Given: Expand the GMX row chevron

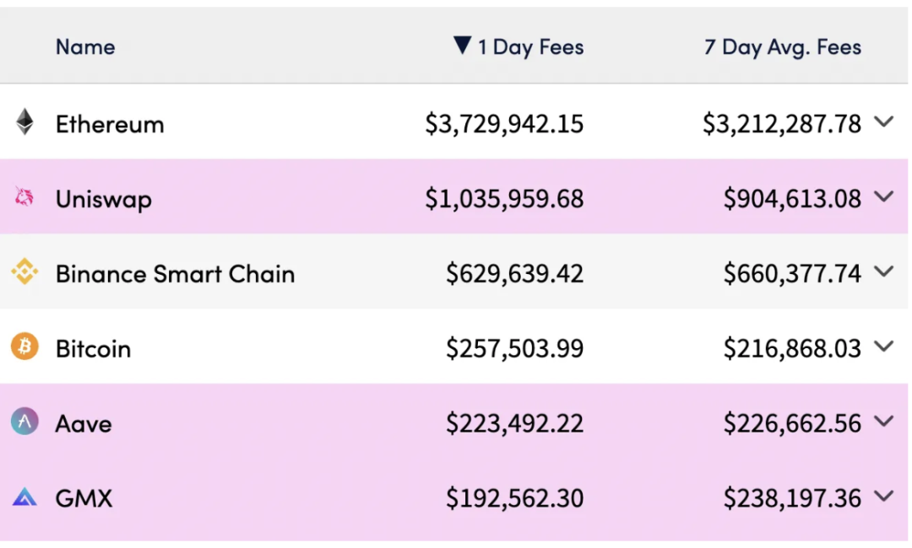Looking at the screenshot, I should 883,497.
